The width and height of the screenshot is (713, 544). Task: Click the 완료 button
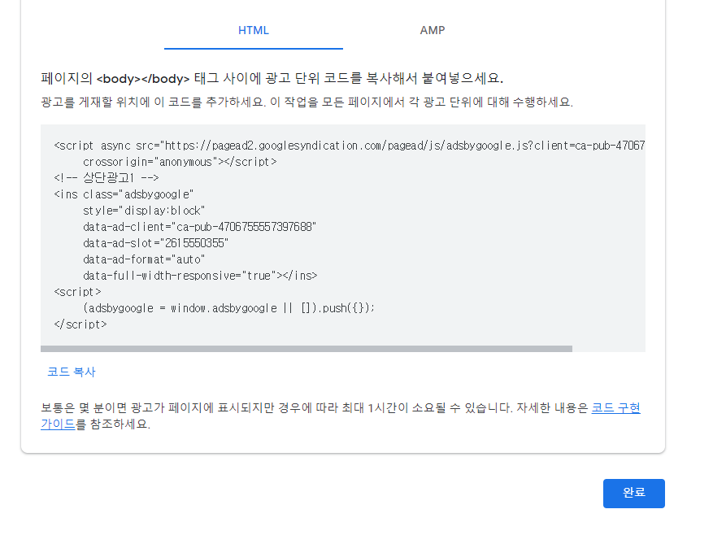(634, 493)
